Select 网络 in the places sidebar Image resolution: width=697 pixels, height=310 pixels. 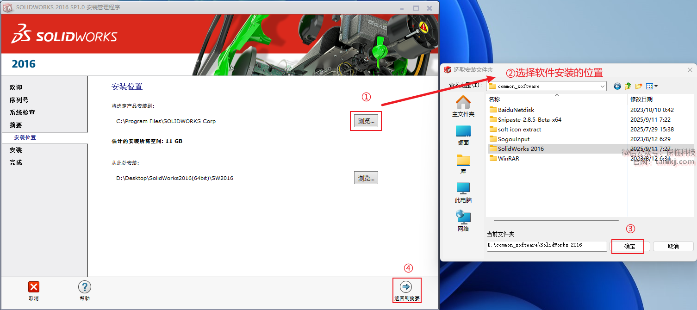pyautogui.click(x=463, y=221)
